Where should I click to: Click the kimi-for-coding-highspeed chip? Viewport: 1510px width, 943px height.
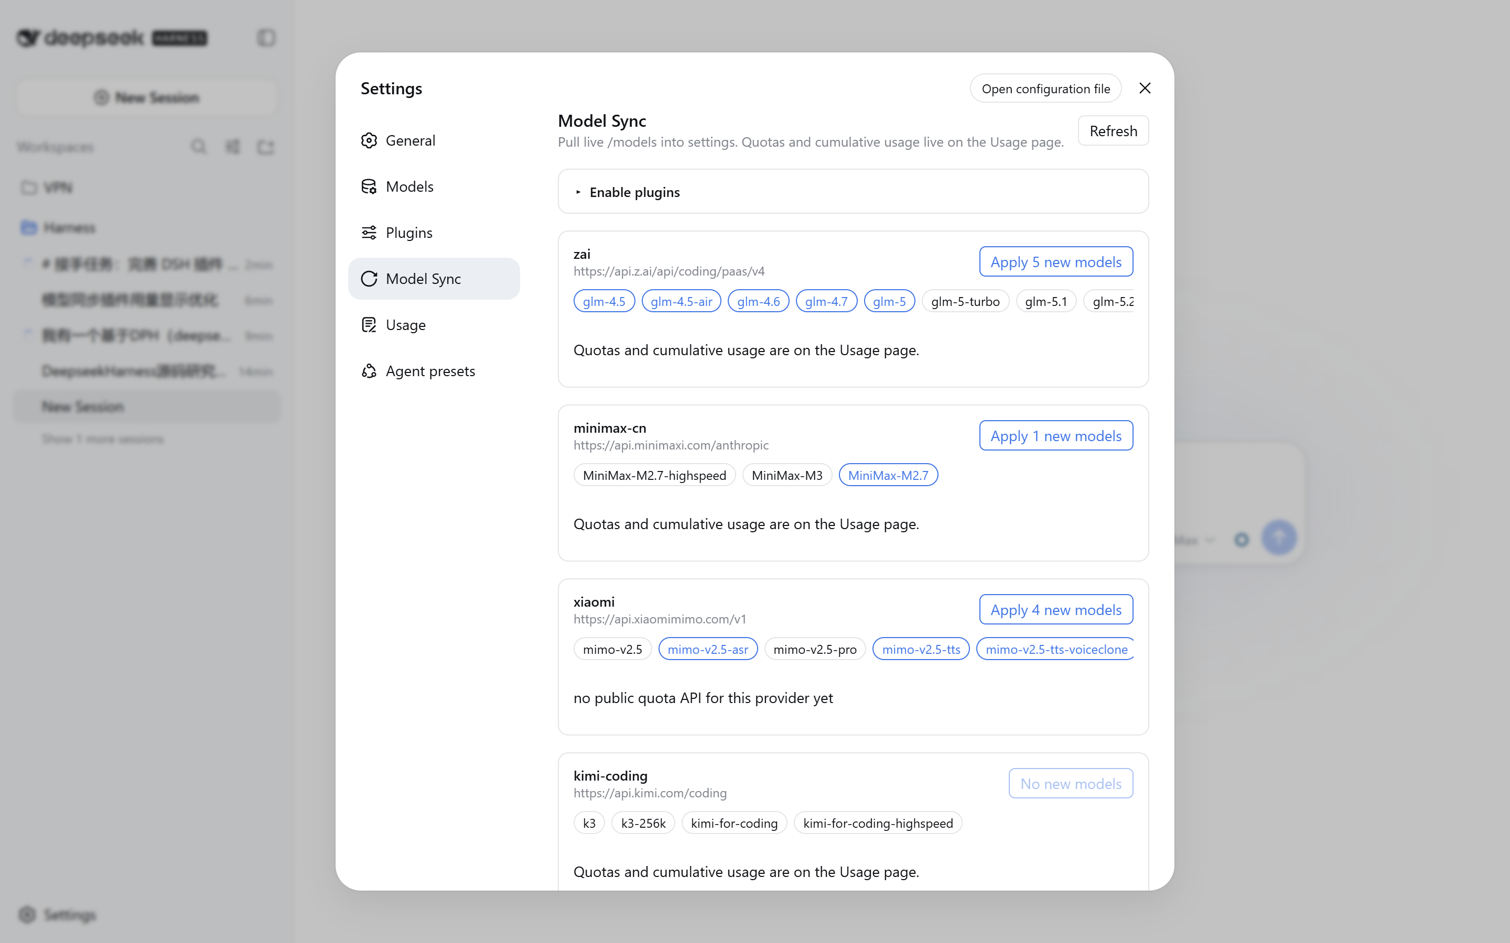[x=878, y=823]
